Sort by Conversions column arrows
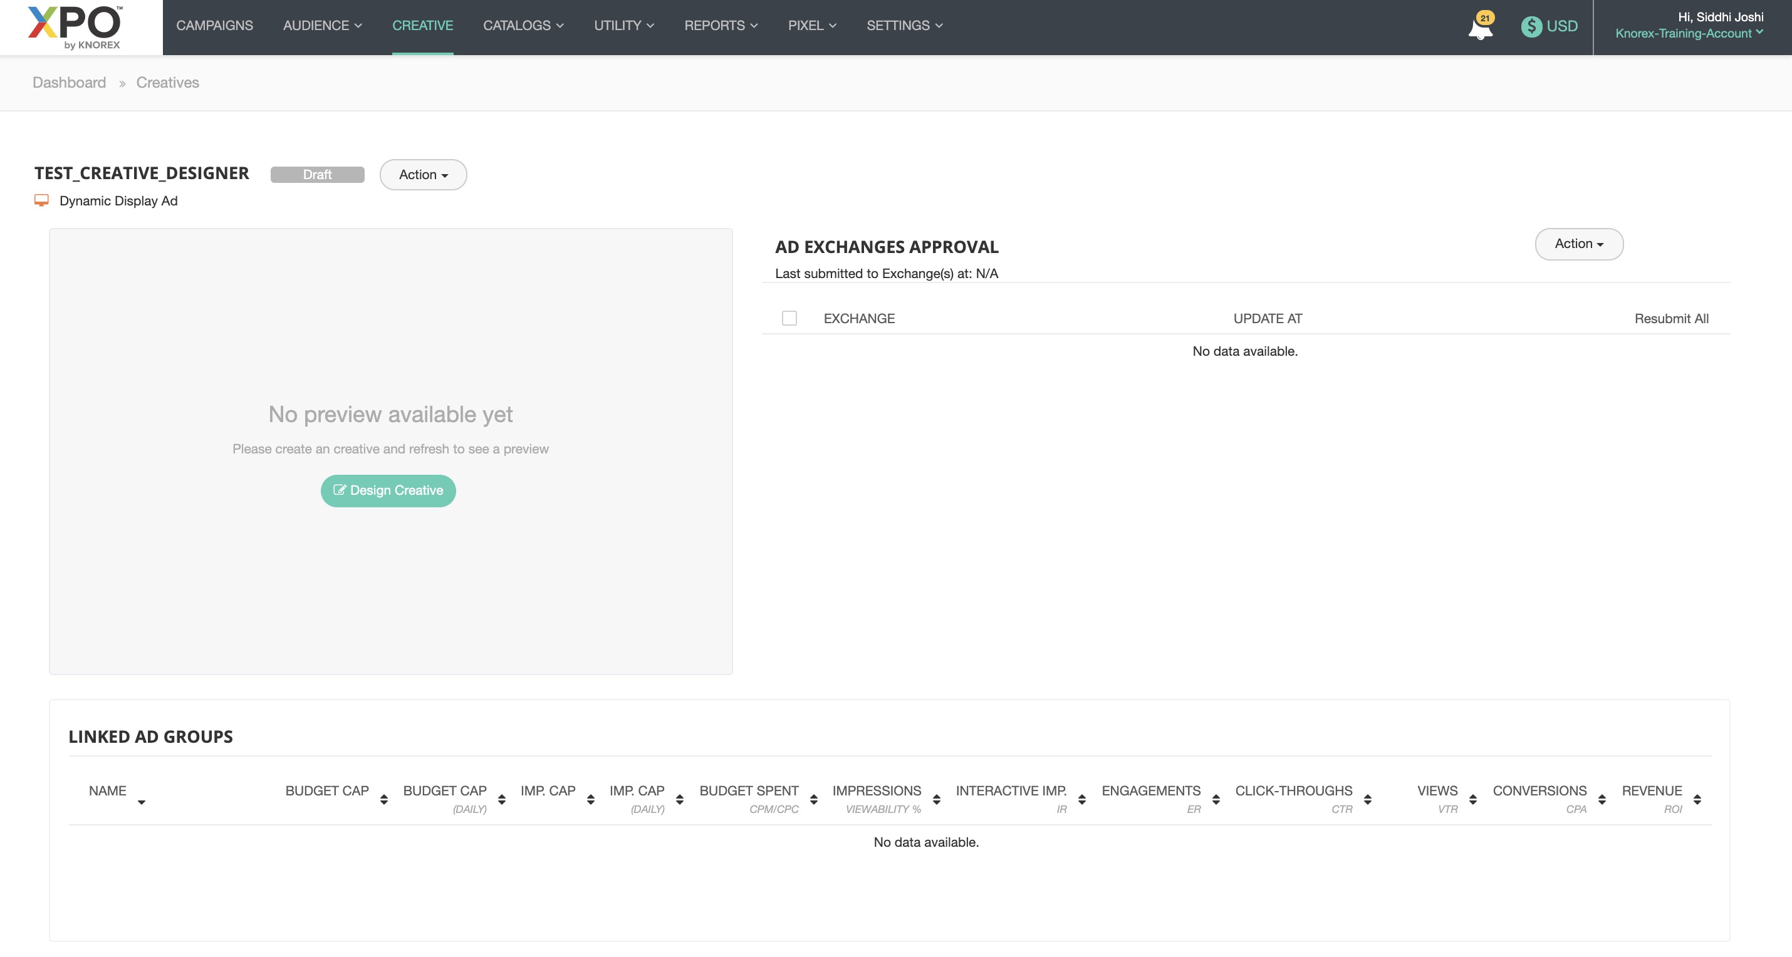The height and width of the screenshot is (957, 1792). point(1602,799)
